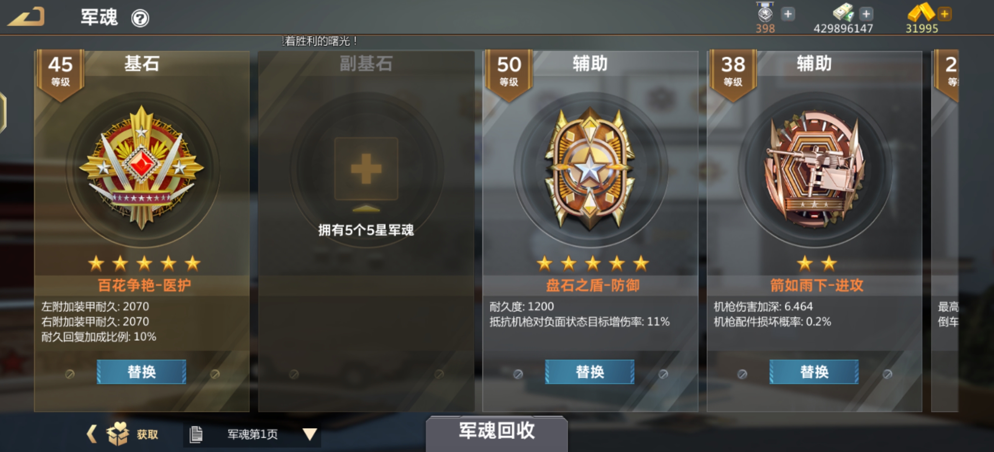Tap the back arrow icon
The height and width of the screenshot is (452, 994).
(x=26, y=17)
